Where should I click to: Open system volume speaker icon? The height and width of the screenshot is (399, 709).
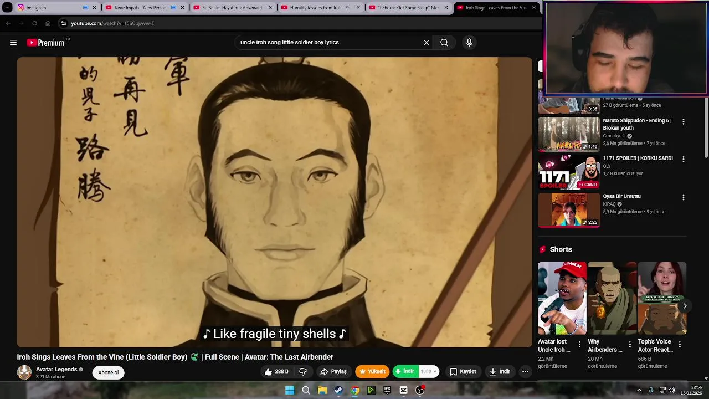672,391
